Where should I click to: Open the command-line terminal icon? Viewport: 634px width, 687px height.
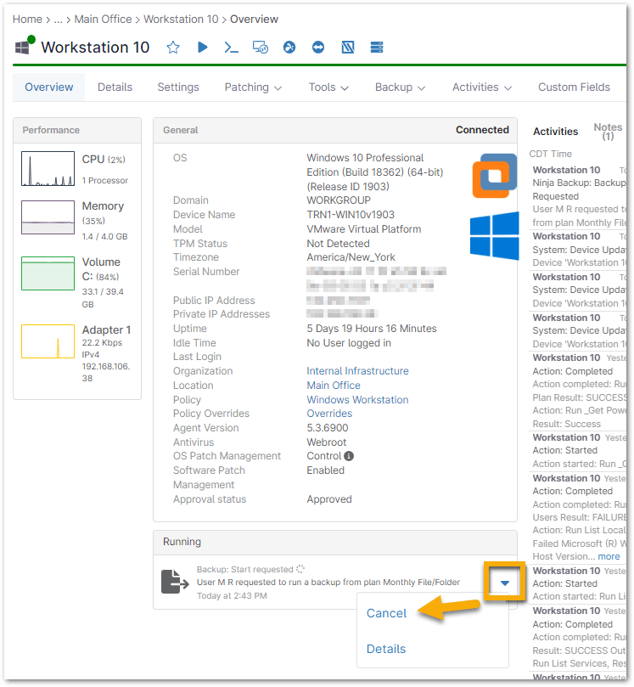[x=231, y=48]
